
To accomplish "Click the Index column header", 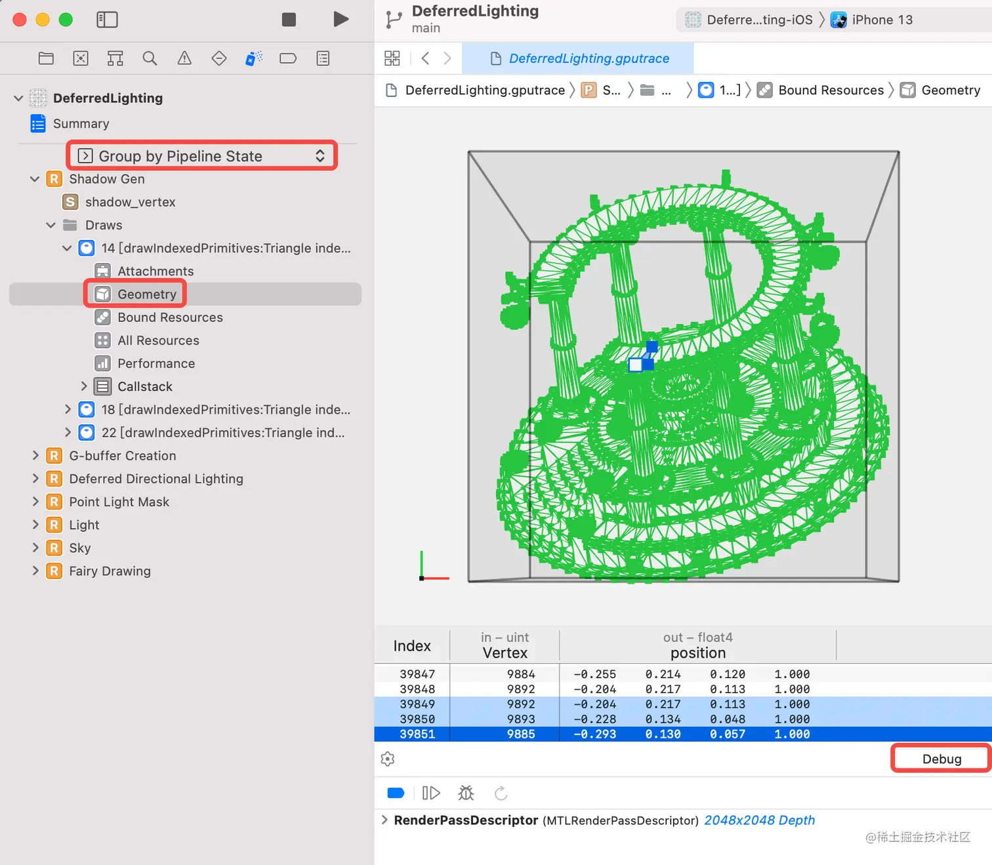I will [x=412, y=646].
